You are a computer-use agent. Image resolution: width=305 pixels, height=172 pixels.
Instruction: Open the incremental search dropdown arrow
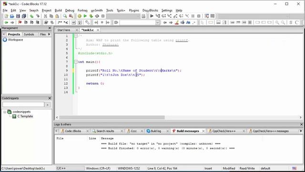tap(158, 22)
